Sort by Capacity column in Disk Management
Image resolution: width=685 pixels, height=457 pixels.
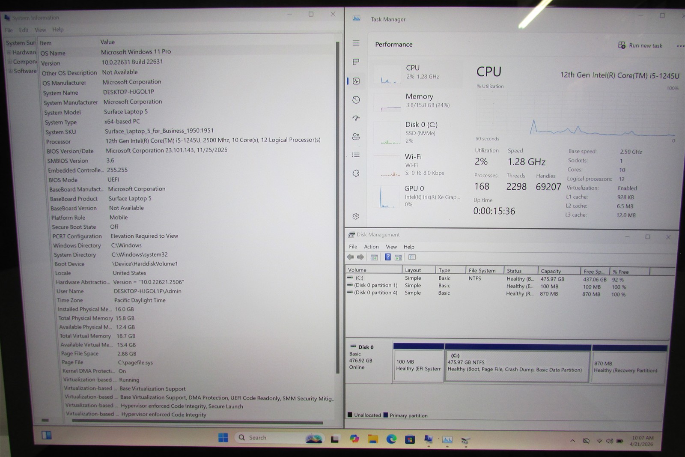click(x=559, y=271)
